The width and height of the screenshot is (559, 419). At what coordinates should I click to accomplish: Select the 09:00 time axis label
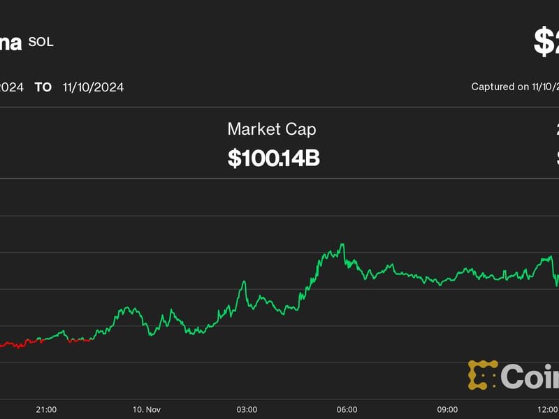pos(447,409)
